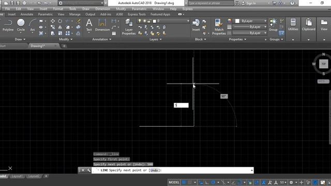
Task: Switch to the Layout1 tab
Action: pos(17,176)
